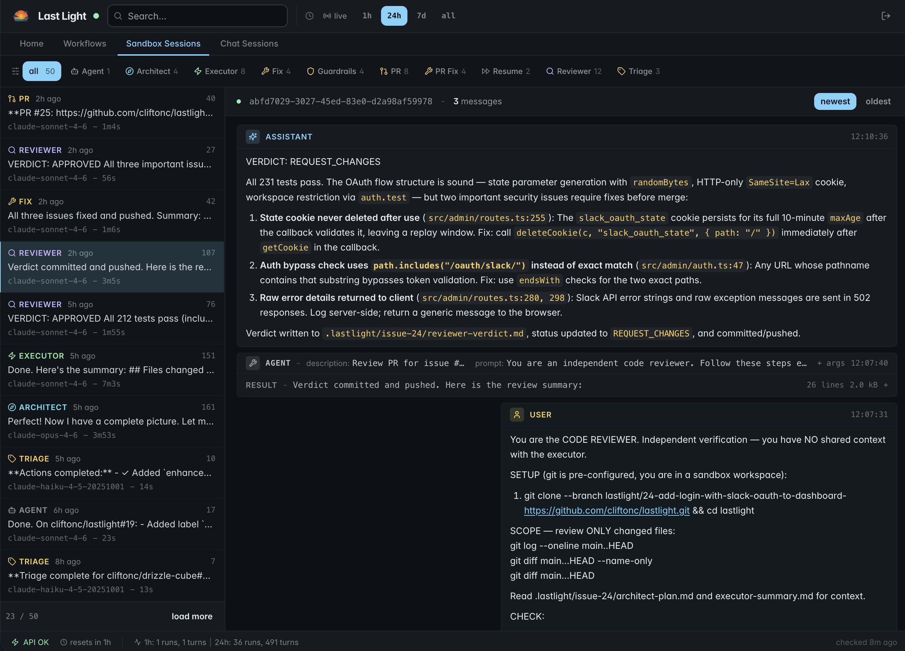Image resolution: width=905 pixels, height=651 pixels.
Task: Click code path 'src/admin/routes.ts:255'
Action: click(487, 218)
